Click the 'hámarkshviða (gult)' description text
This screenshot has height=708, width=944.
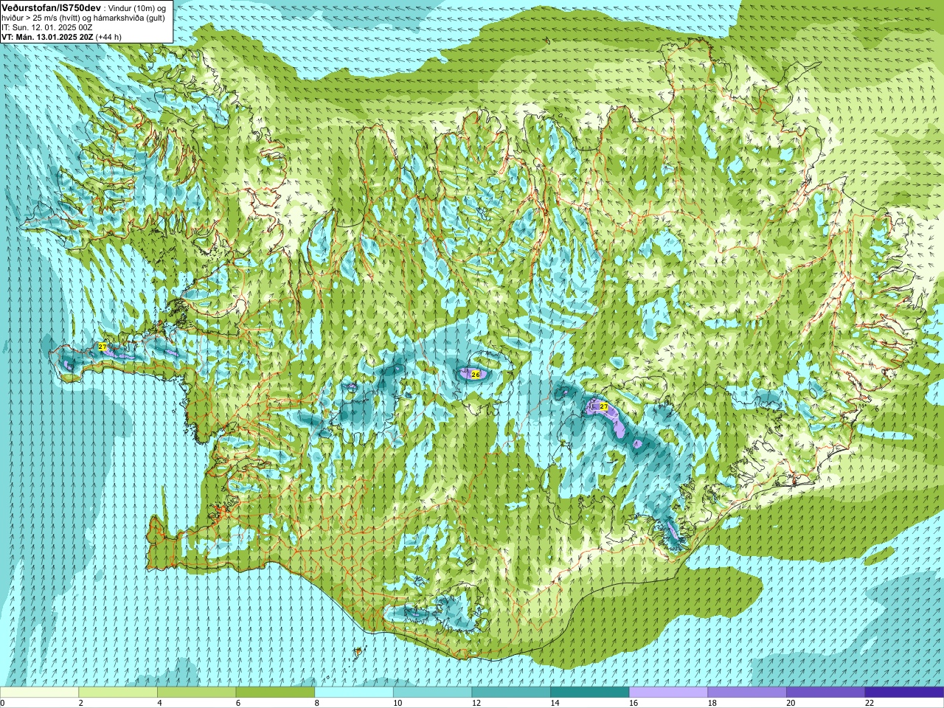(128, 17)
